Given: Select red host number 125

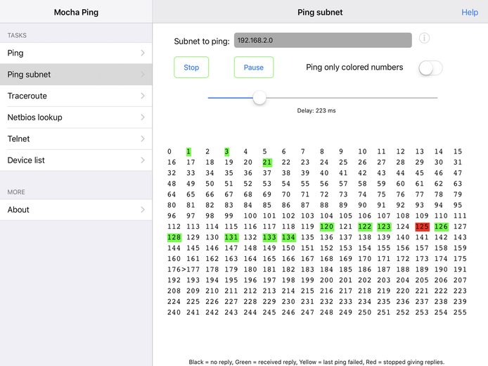Looking at the screenshot, I should click(422, 227).
